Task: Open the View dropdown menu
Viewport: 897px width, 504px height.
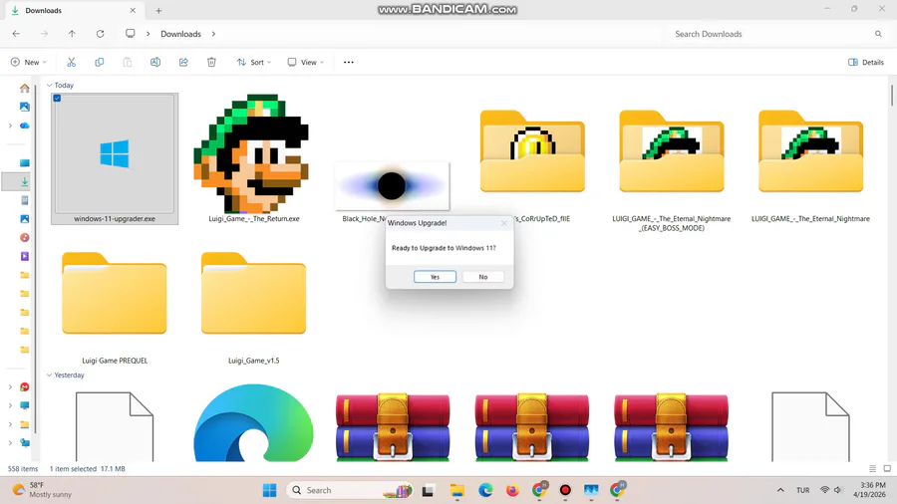Action: (306, 62)
